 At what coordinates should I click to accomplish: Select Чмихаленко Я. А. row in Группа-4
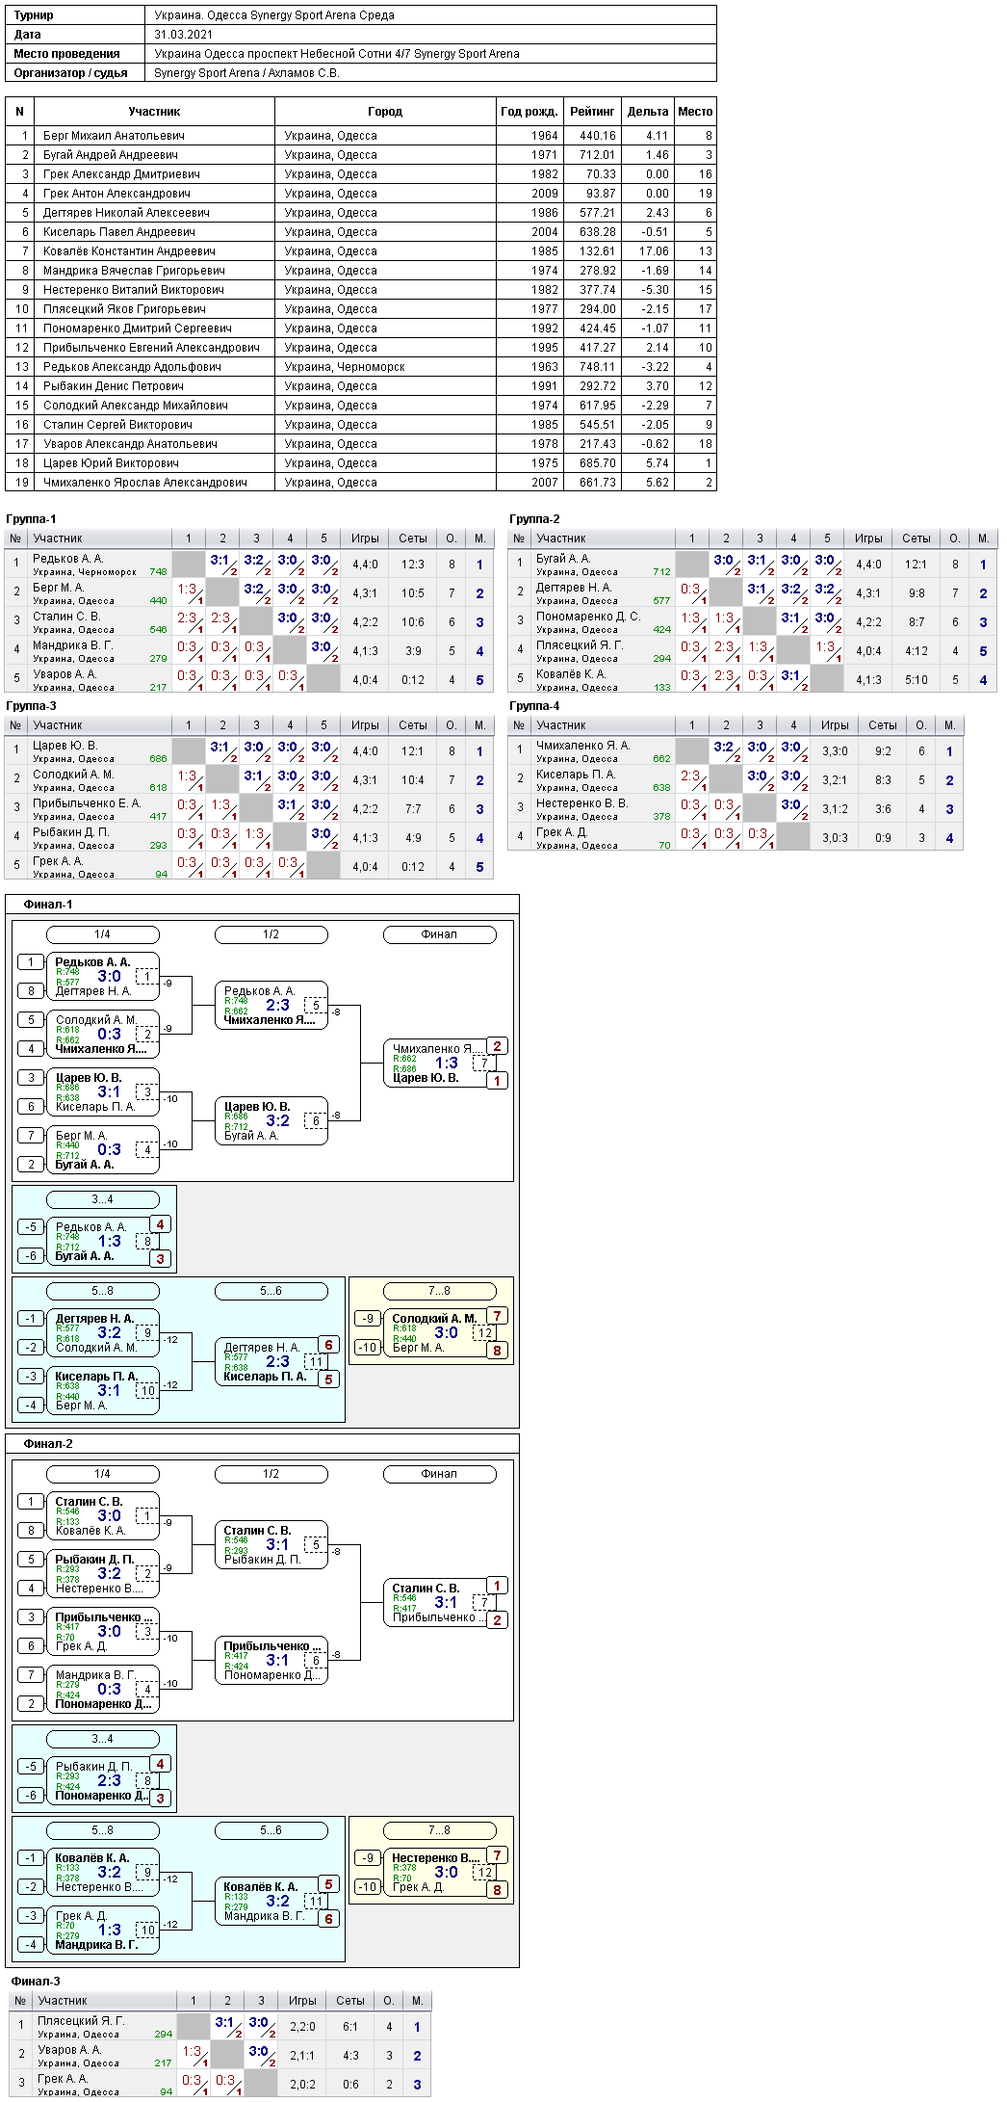[x=736, y=751]
